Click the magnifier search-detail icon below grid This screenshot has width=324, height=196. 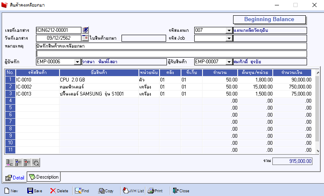coord(36,163)
